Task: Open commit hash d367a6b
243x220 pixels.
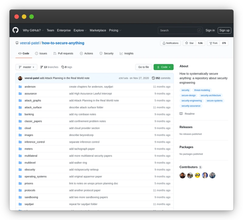Action: click(x=123, y=78)
